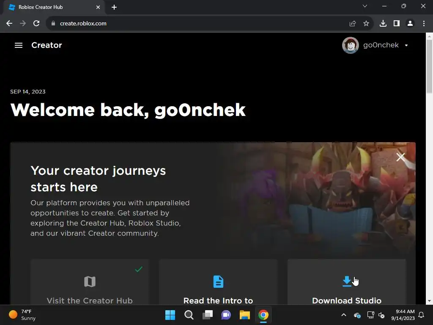This screenshot has width=433, height=325.
Task: Close the Roblox Creator Hub tab
Action: click(x=98, y=7)
